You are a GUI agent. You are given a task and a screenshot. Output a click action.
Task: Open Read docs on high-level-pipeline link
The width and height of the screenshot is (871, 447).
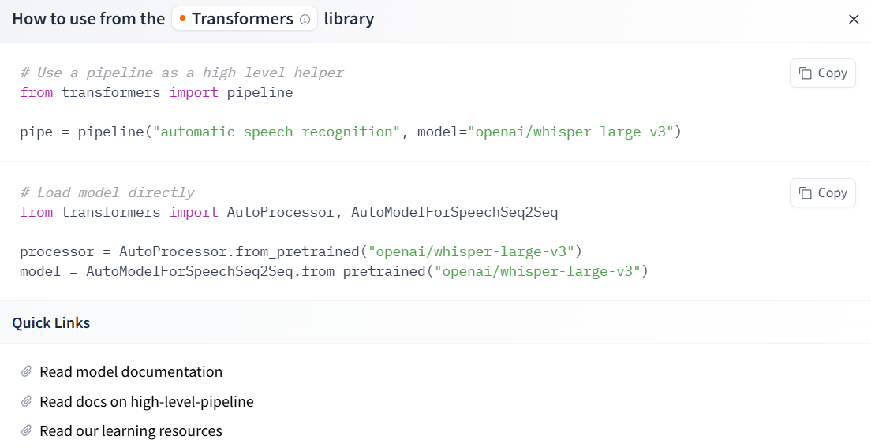point(147,401)
